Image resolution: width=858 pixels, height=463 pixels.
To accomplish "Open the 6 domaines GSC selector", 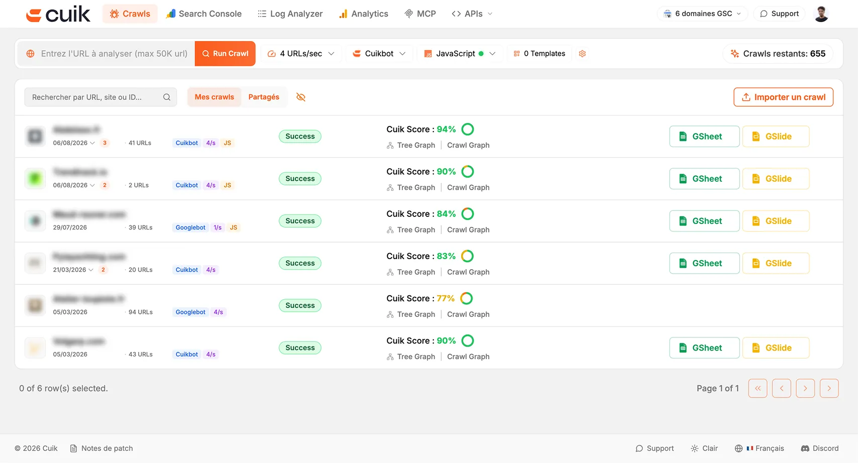I will pyautogui.click(x=702, y=14).
